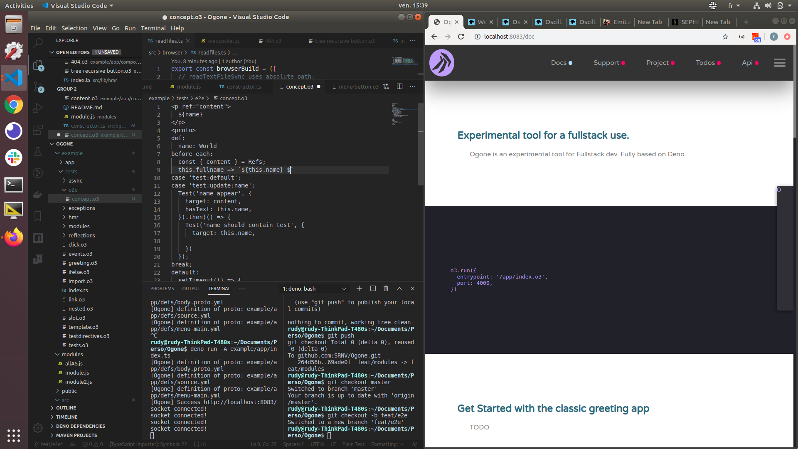Create a new terminal with the plus icon
798x449 pixels.
coord(359,288)
